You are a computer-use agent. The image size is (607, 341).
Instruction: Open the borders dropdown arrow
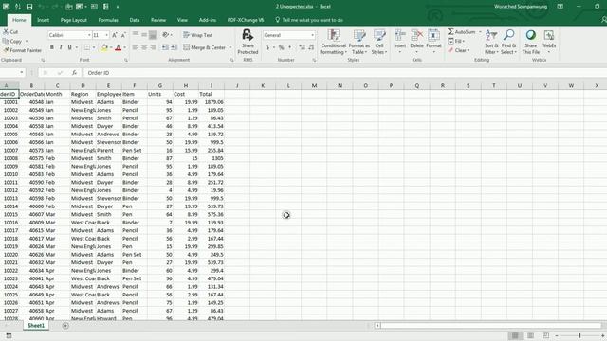point(94,47)
